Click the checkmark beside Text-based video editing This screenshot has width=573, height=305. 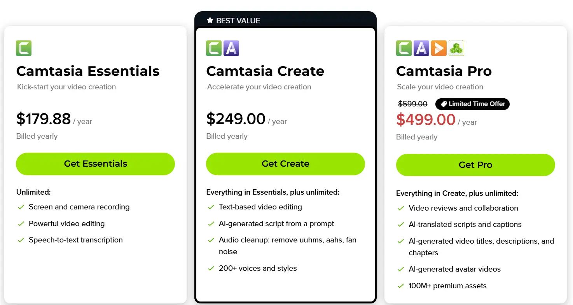coord(211,207)
